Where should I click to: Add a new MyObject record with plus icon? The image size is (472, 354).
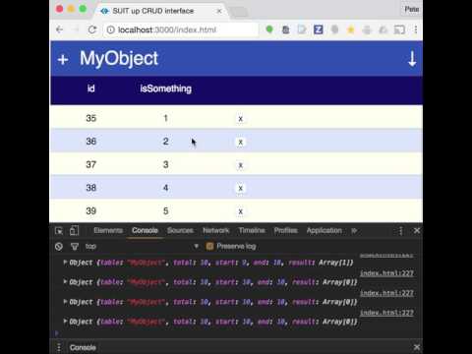pos(63,60)
